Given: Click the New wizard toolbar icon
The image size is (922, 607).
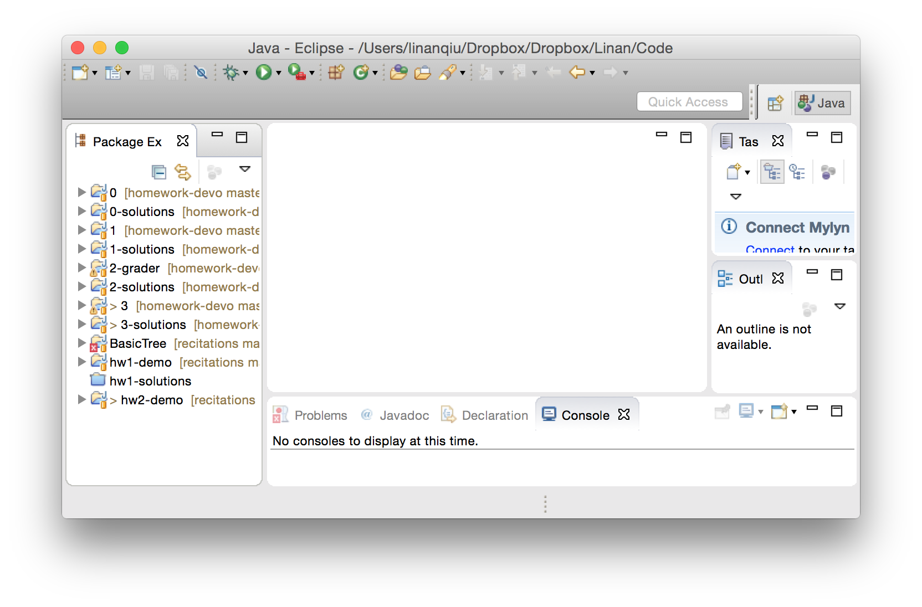Looking at the screenshot, I should 80,73.
